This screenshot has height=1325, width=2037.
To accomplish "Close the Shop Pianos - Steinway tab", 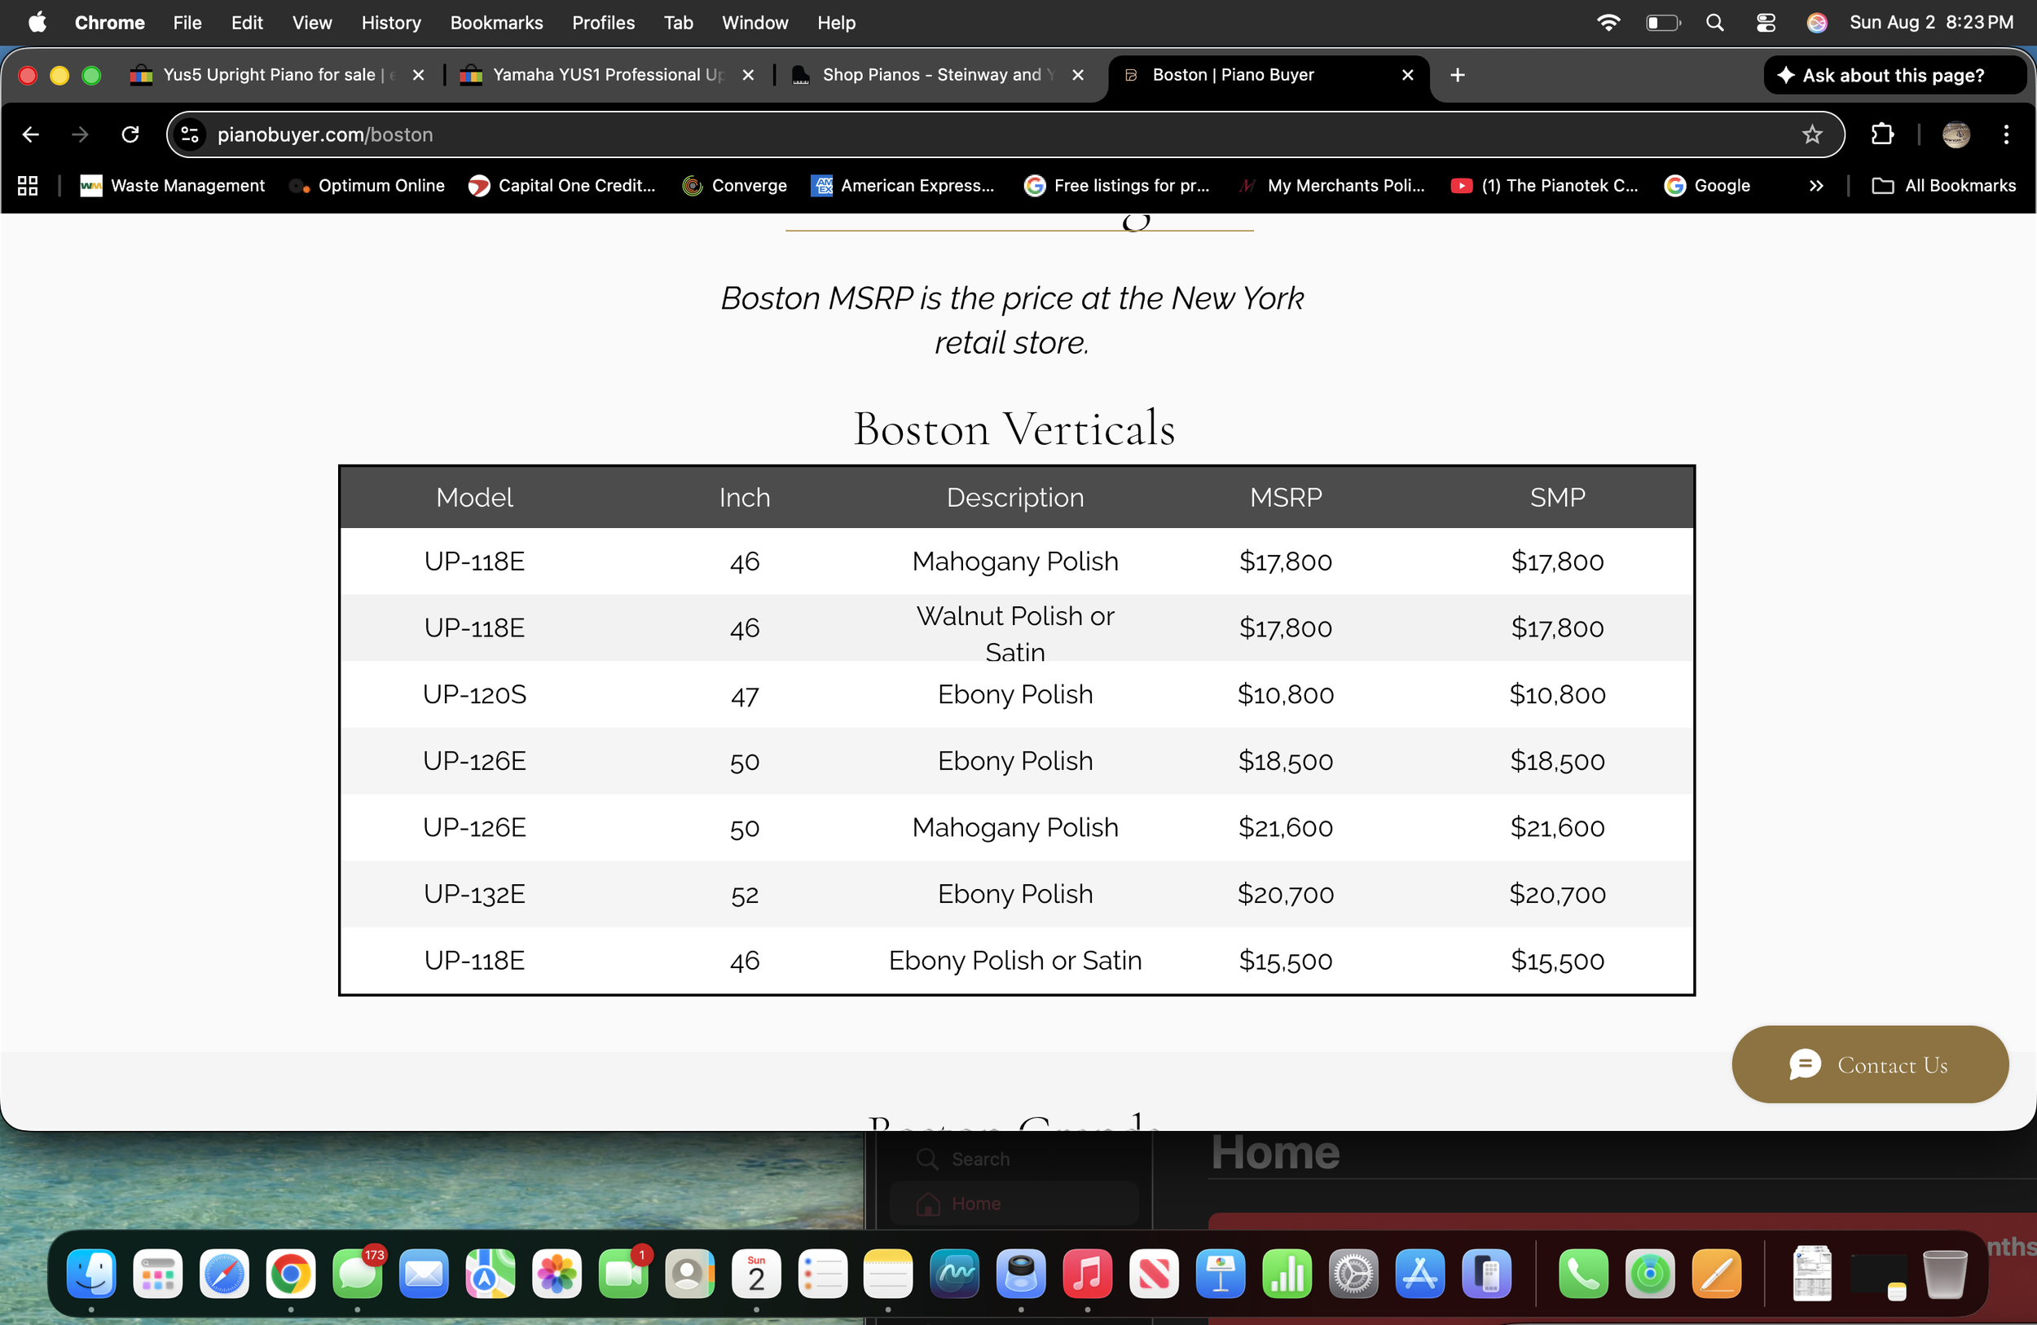I will tap(1077, 75).
